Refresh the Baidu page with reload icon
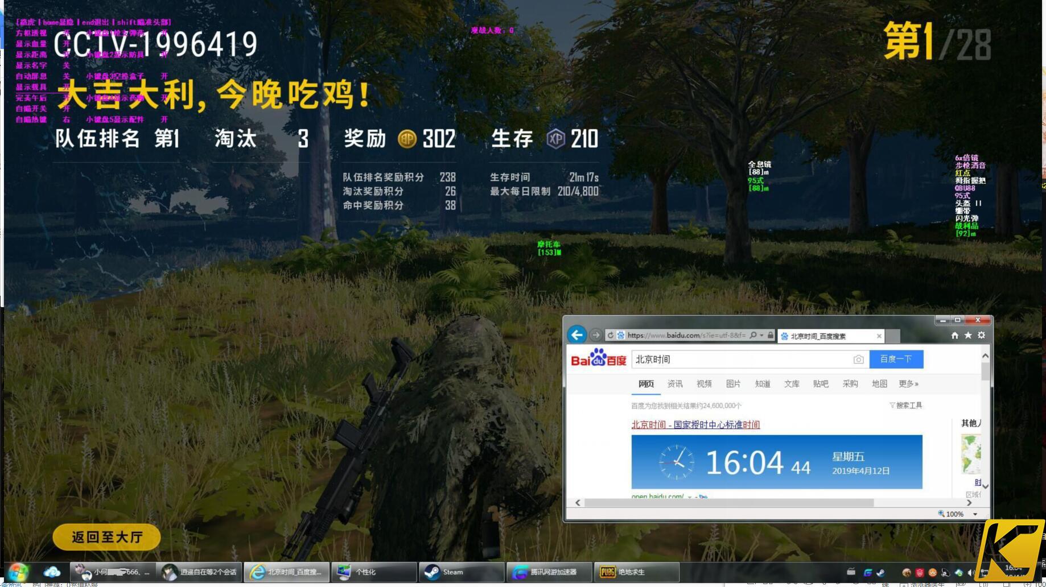The height and width of the screenshot is (587, 1046). 611,336
